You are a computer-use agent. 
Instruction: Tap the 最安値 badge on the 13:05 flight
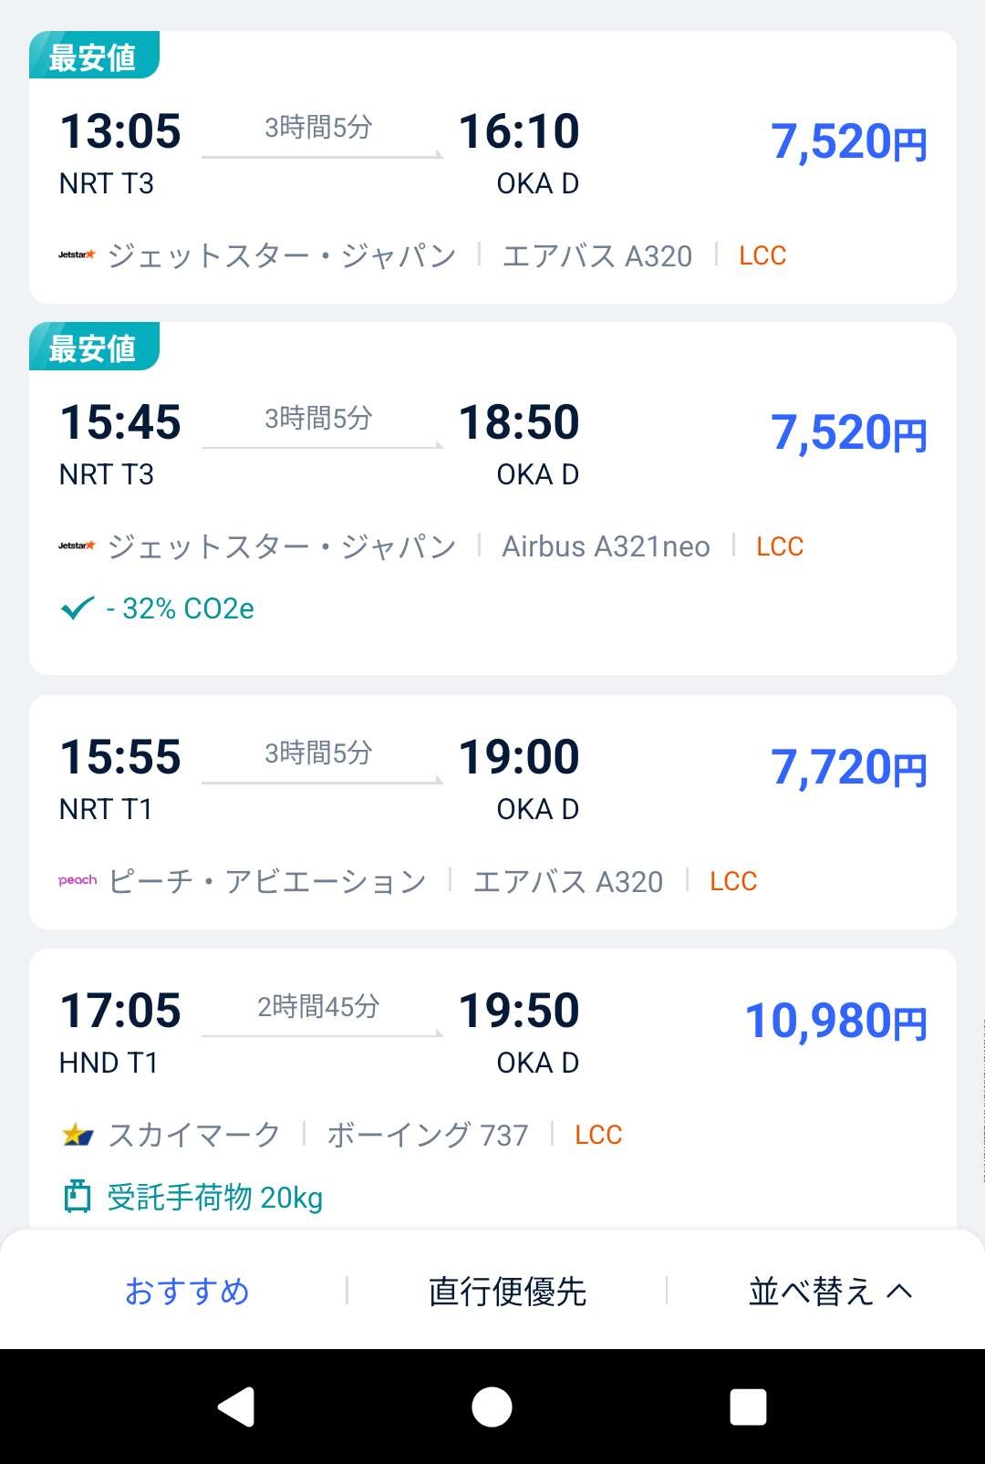tap(93, 57)
